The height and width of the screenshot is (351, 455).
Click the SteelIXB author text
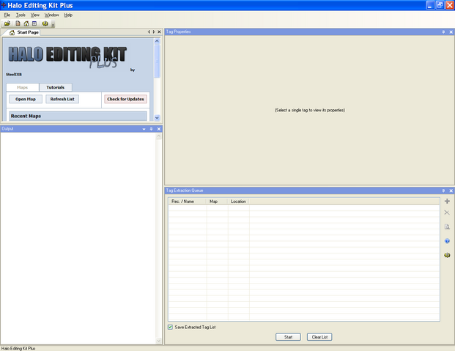click(x=14, y=74)
